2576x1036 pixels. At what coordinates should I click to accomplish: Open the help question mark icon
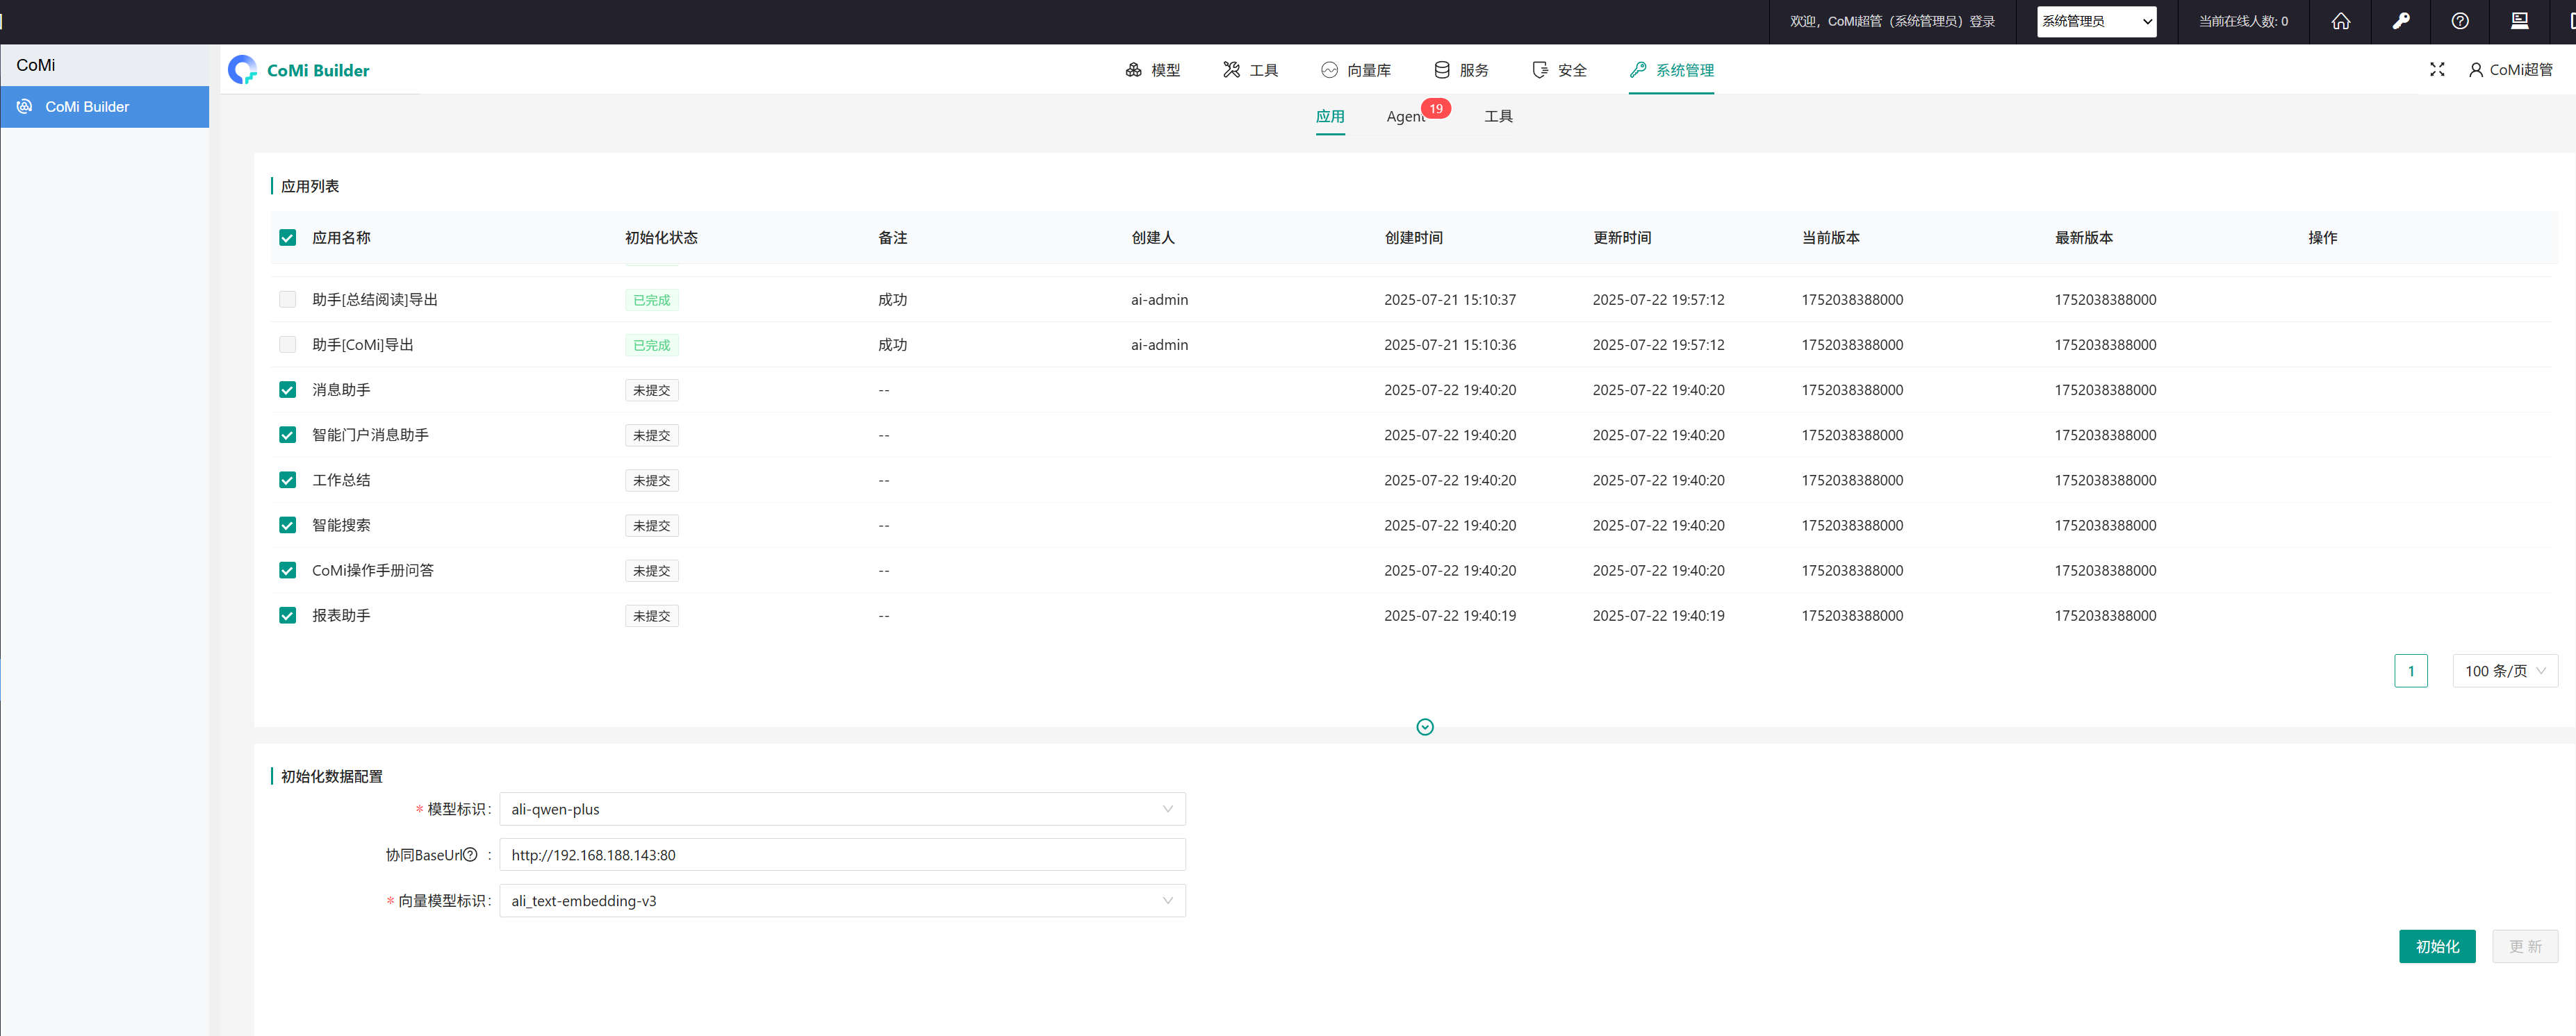(x=2460, y=21)
